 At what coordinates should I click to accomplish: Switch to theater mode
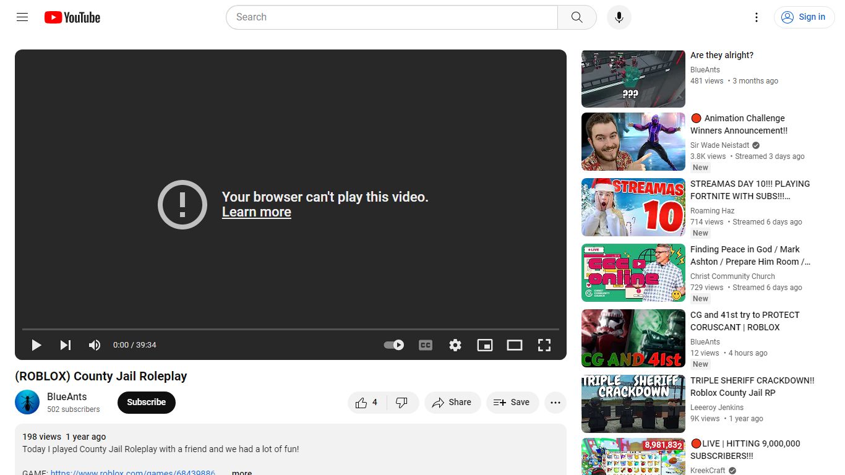coord(515,345)
